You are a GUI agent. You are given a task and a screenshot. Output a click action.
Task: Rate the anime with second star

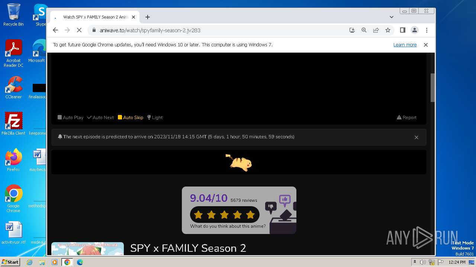[211, 215]
